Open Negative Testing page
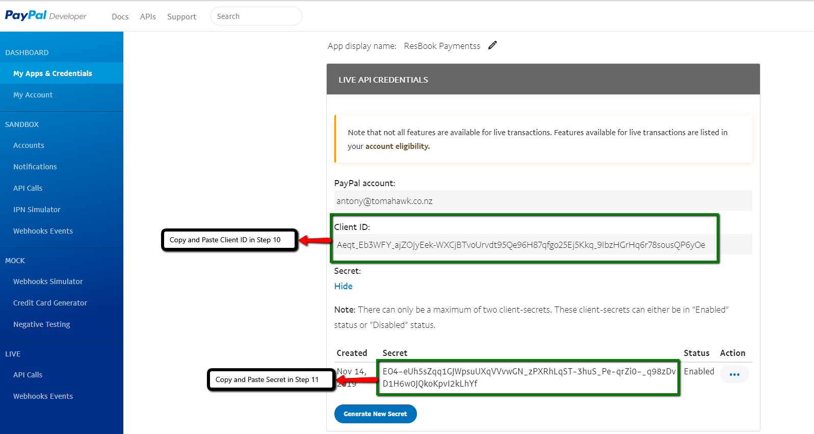The width and height of the screenshot is (814, 434). coord(42,324)
